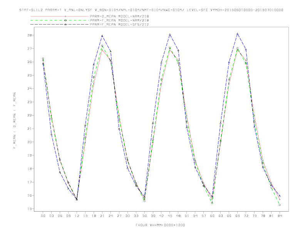Click y-axis tick label 21
Screen dimensions: 305x235
30,129
